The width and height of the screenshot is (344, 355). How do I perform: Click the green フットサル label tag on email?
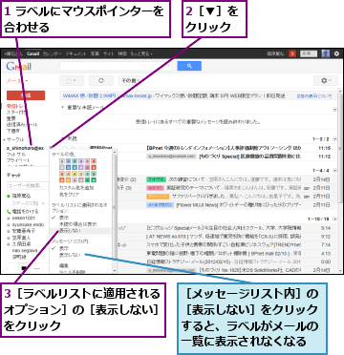(x=156, y=179)
